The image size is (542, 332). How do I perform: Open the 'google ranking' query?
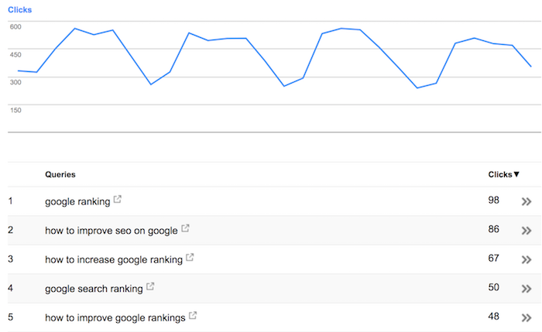[77, 201]
